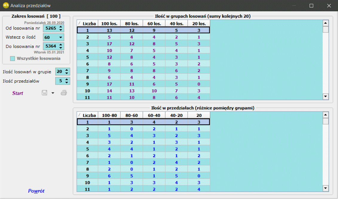Select number 7's 80-60 cell showing 0
The image size is (338, 199).
(132, 162)
